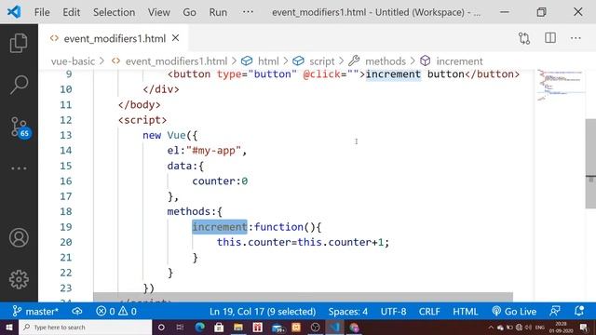This screenshot has width=596, height=335.
Task: Click the VS Code logo icon
Action: click(14, 12)
